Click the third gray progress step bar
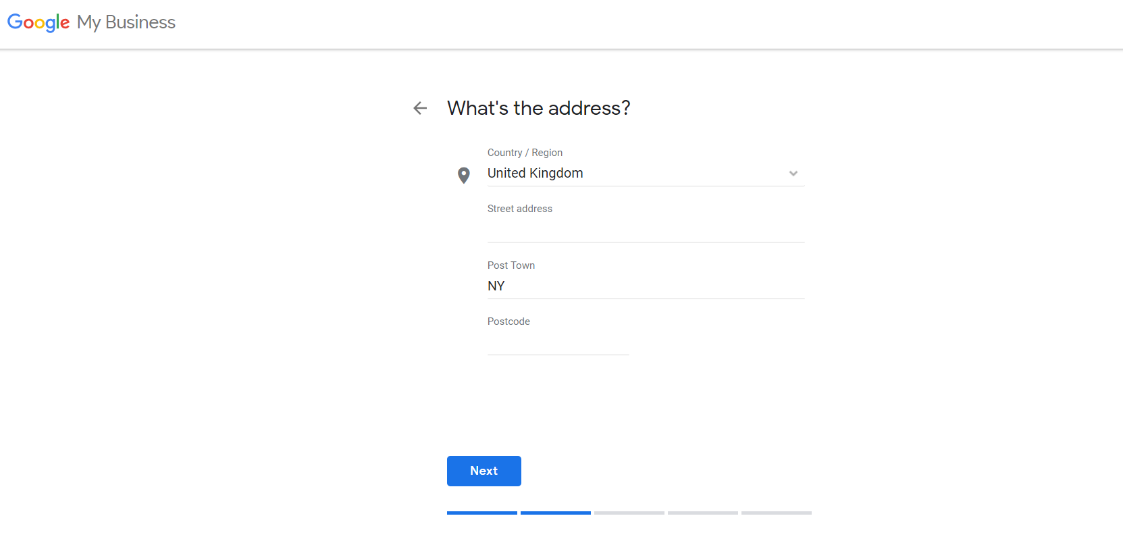The image size is (1123, 541). click(x=629, y=513)
